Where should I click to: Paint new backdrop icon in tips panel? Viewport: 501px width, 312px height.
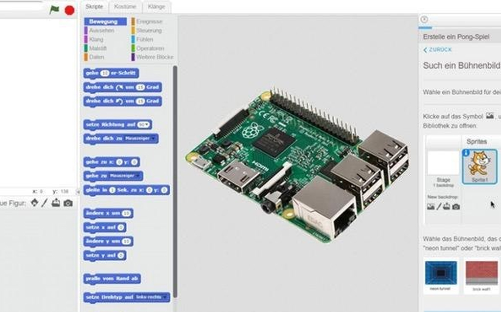439,207
